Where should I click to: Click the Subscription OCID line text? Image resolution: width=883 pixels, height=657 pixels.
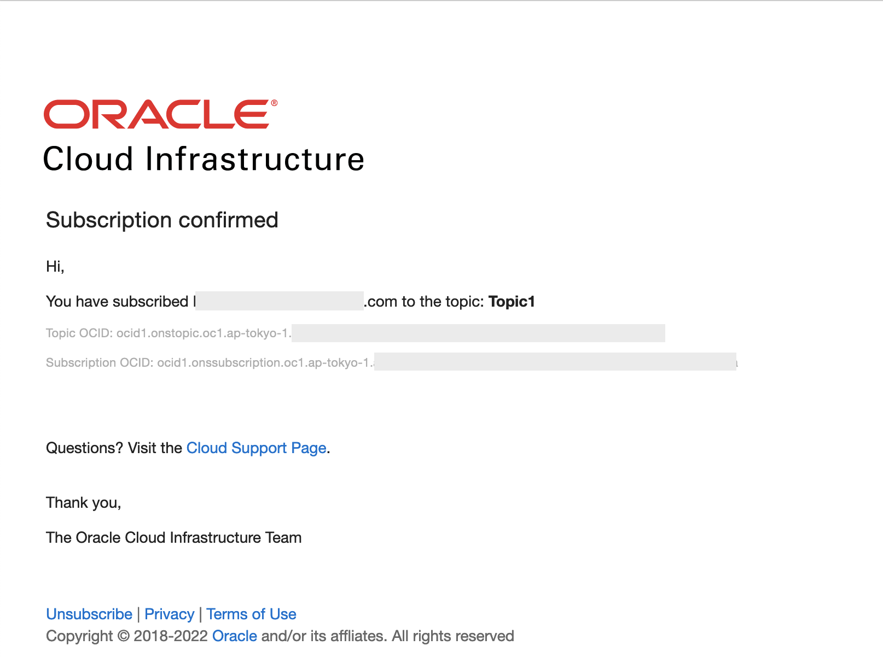pyautogui.click(x=210, y=363)
